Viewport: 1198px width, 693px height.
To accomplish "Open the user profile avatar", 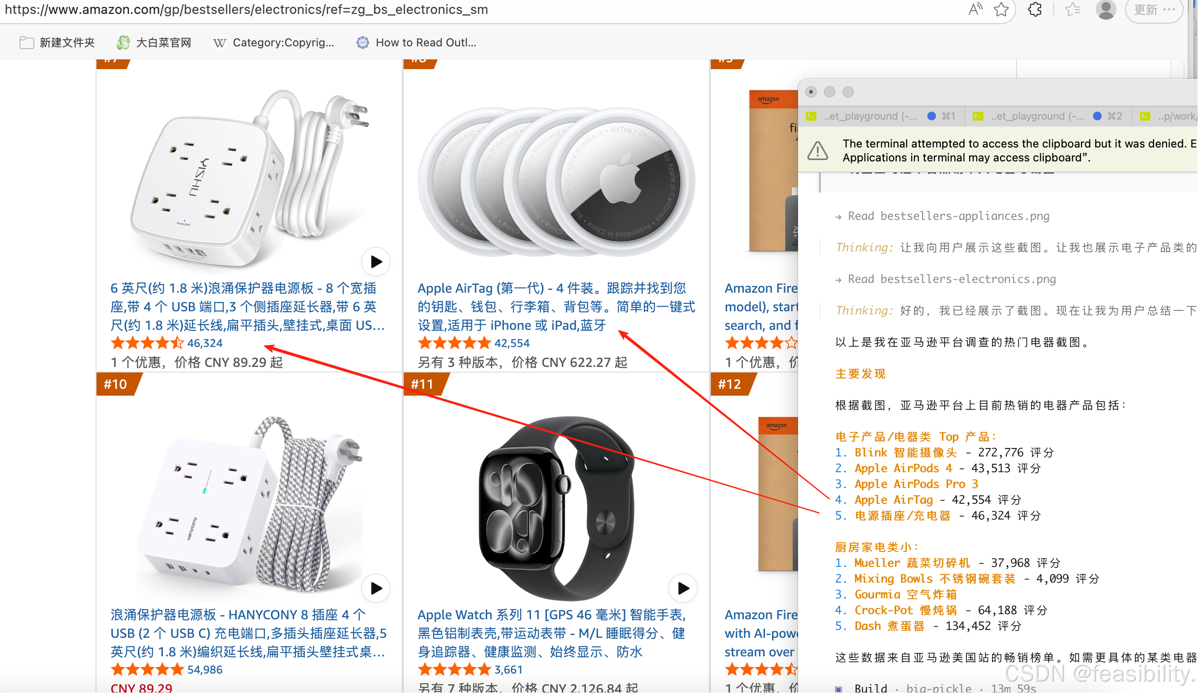I will (1106, 9).
